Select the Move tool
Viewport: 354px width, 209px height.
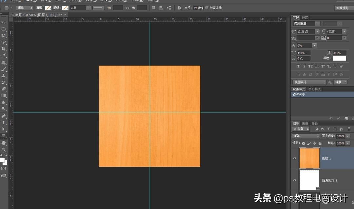pos(4,22)
